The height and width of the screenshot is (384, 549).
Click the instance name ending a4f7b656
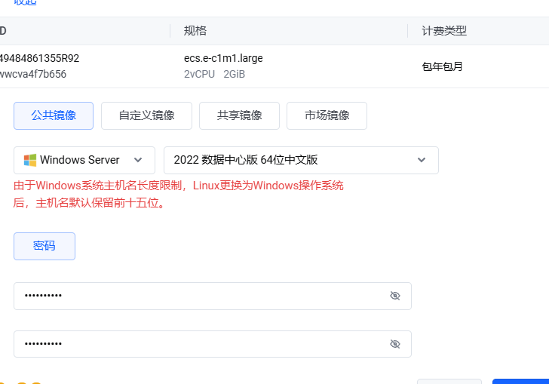(33, 74)
